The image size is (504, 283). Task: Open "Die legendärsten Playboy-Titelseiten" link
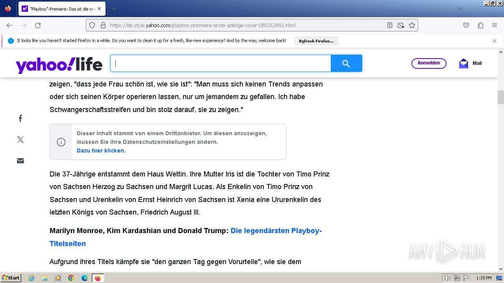tap(186, 237)
